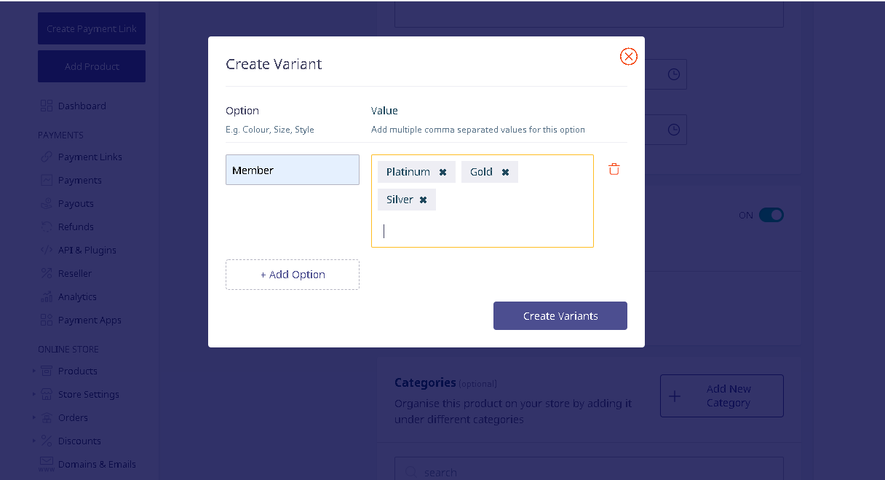Click the API & Plugins code icon
The height and width of the screenshot is (480, 885).
pos(47,250)
